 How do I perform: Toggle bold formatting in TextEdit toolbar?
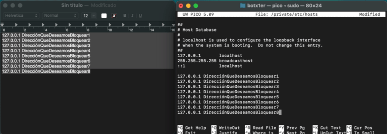pos(125,16)
